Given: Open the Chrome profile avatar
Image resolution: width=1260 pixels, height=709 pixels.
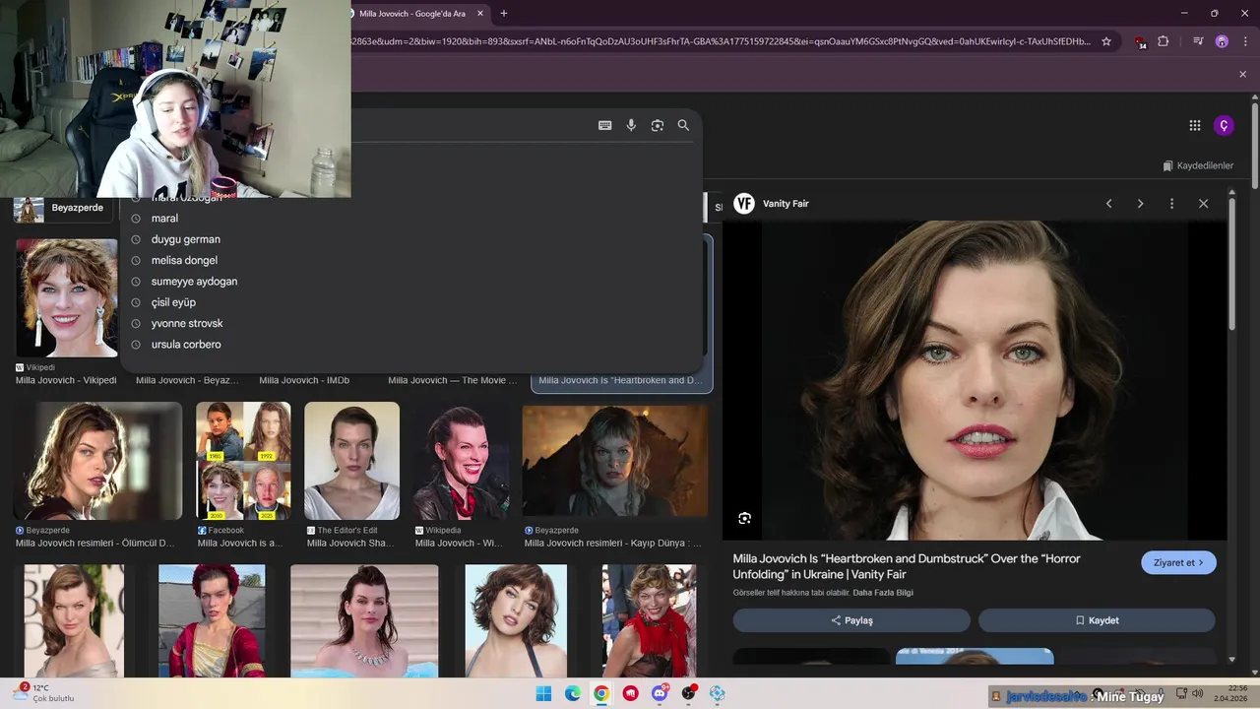Looking at the screenshot, I should (1222, 41).
